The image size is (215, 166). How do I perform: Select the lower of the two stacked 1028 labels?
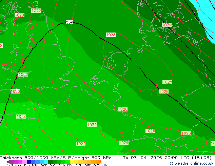pos(164,91)
